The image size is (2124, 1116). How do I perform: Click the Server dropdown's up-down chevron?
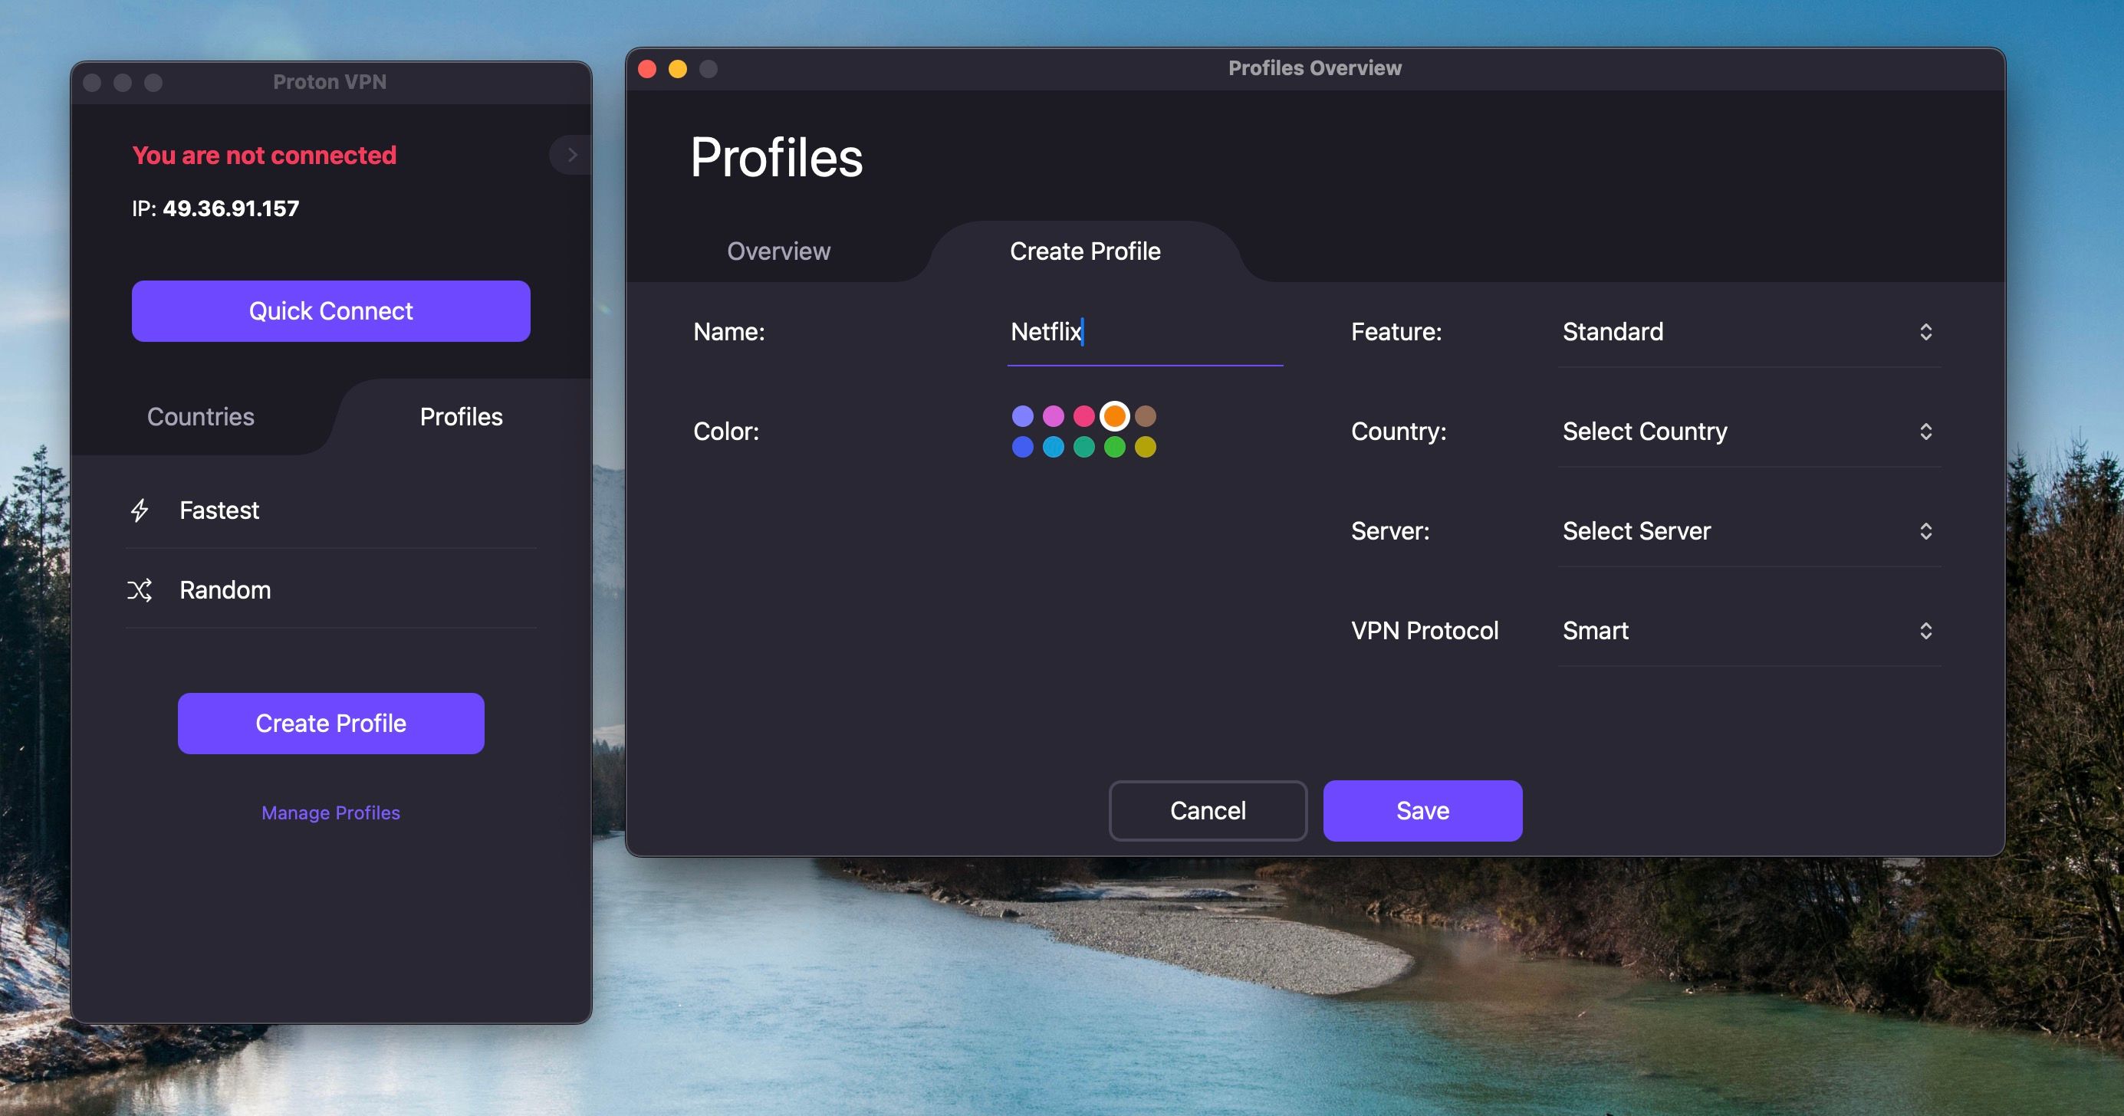click(x=1925, y=532)
